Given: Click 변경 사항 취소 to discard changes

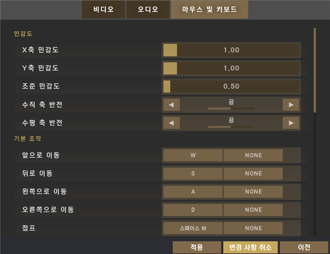Looking at the screenshot, I should coord(250,247).
